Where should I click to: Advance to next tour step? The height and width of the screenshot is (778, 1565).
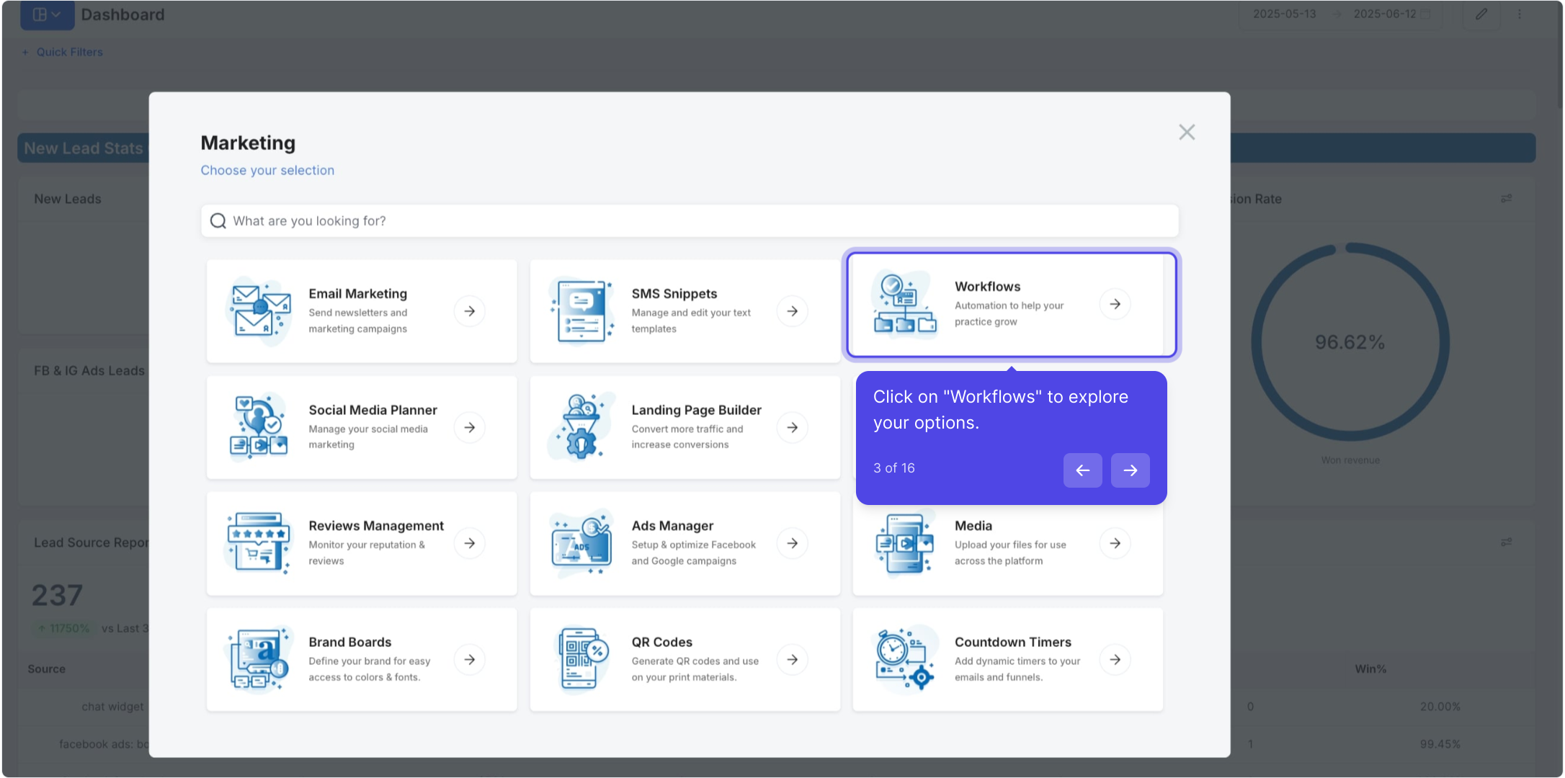[x=1130, y=470]
